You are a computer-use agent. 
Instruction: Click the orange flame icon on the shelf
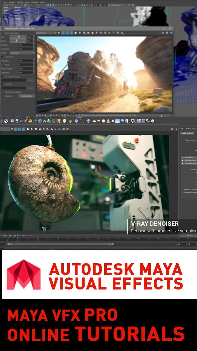30,121
